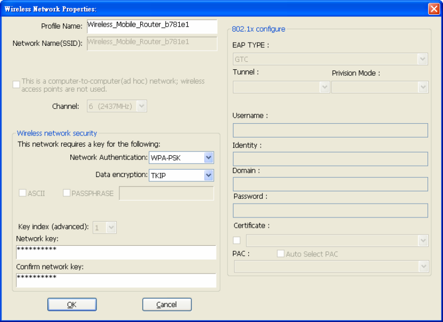The image size is (443, 322).
Task: Click the Cancel button
Action: (167, 304)
